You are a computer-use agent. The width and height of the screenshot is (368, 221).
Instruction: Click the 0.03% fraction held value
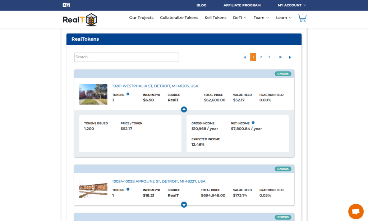pos(265,195)
